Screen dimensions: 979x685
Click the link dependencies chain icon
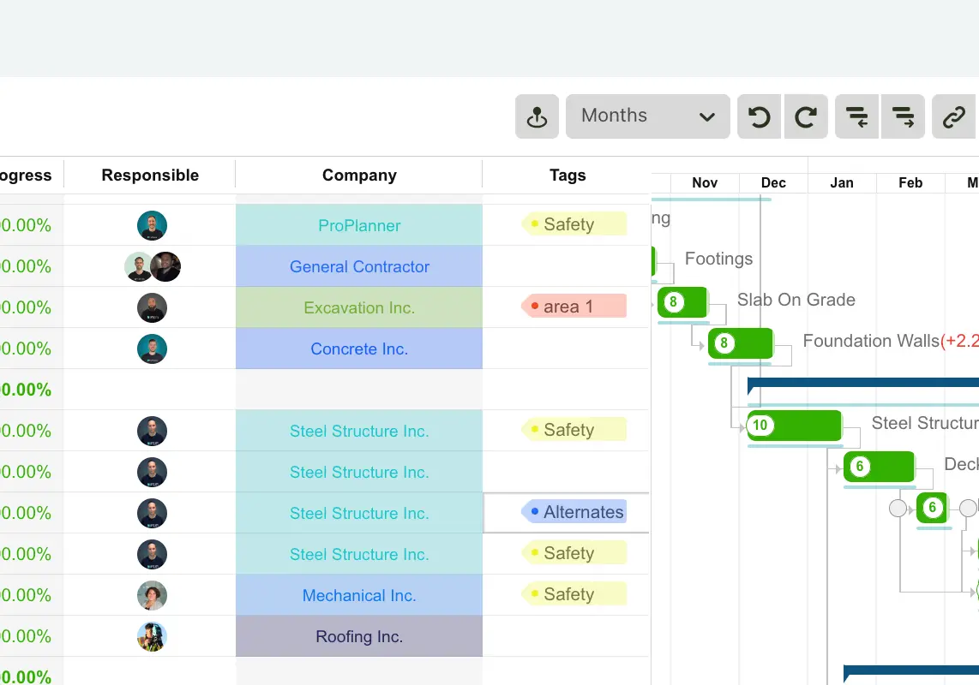pos(952,116)
